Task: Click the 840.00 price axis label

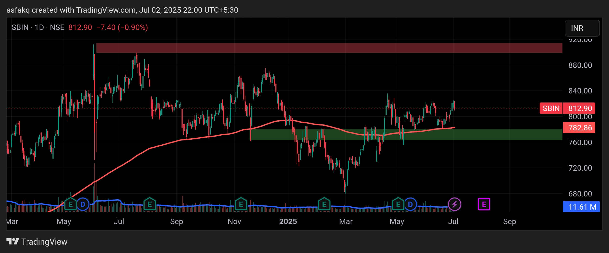Action: (x=580, y=91)
